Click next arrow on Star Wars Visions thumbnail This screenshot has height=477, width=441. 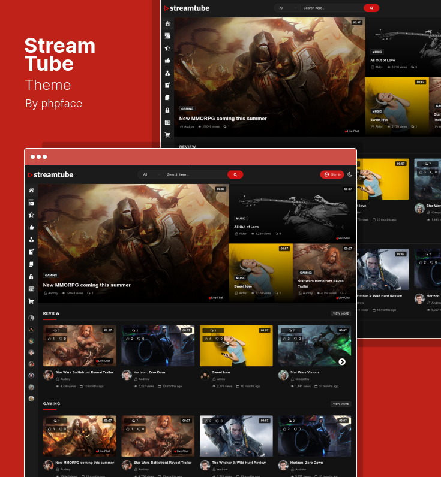[342, 362]
